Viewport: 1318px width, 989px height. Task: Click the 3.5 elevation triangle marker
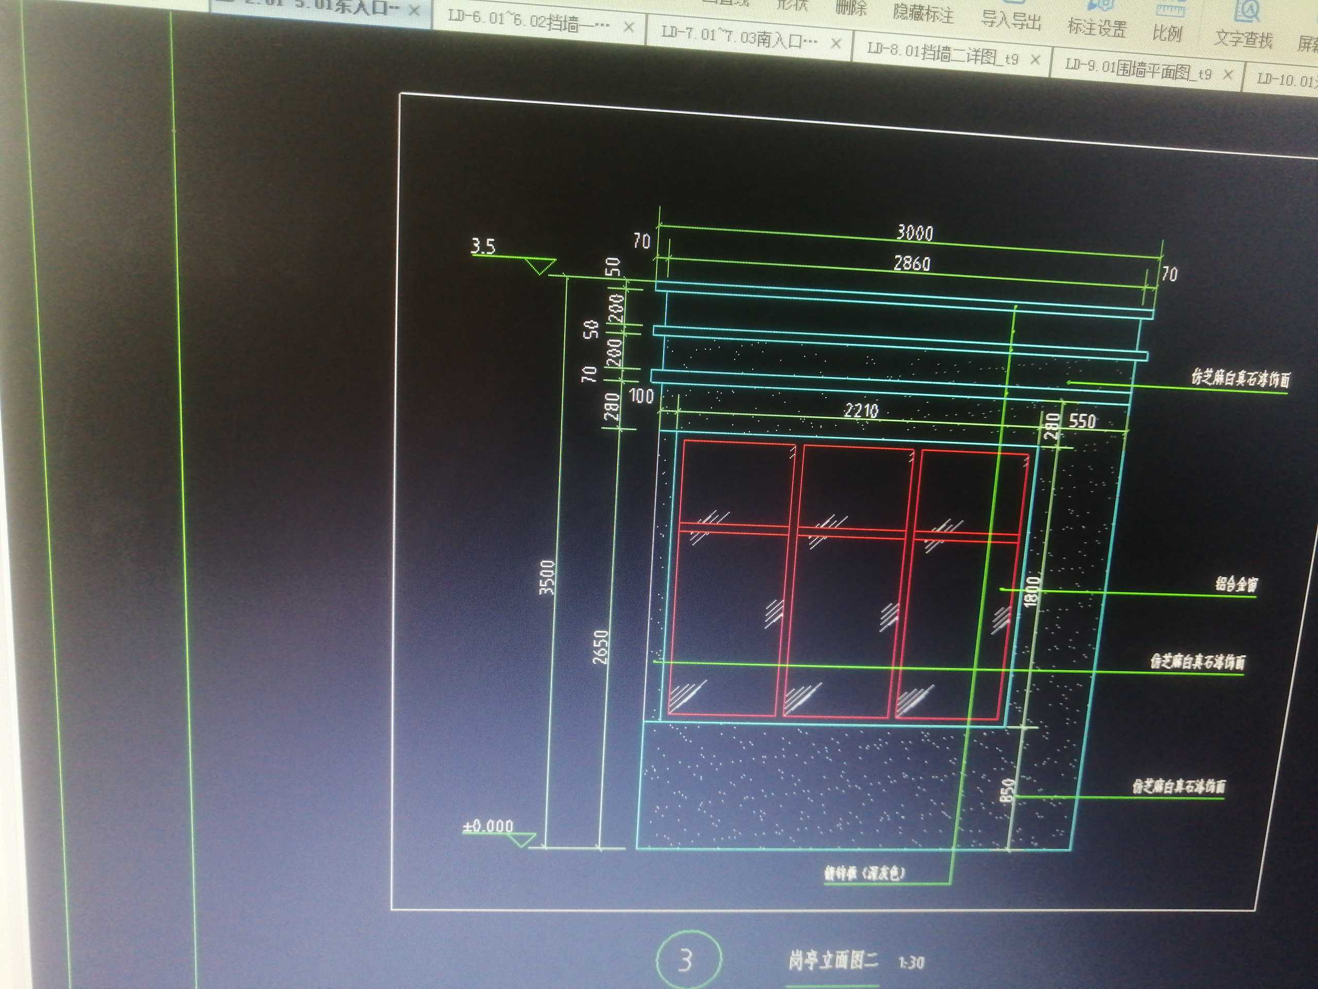[x=541, y=266]
